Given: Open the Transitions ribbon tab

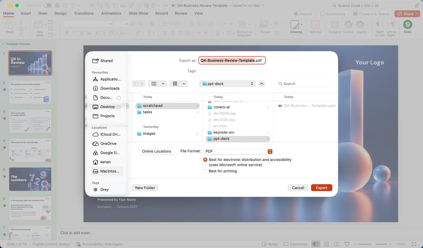Looking at the screenshot, I should (x=84, y=13).
